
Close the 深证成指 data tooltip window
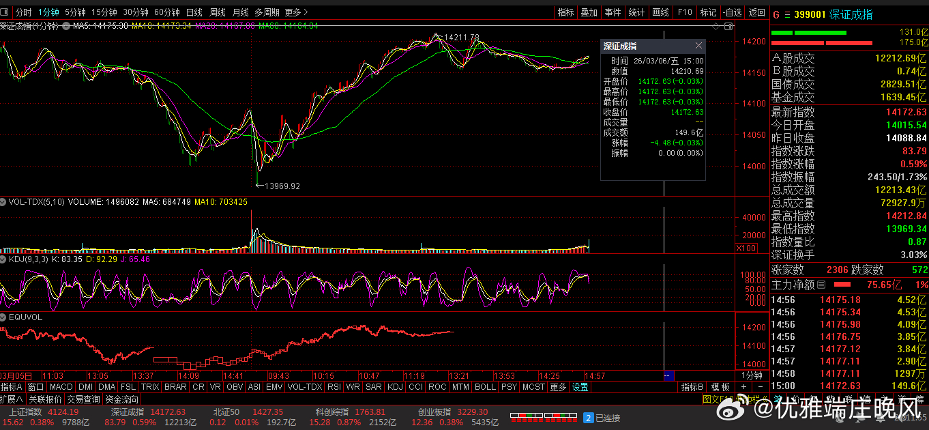(698, 46)
